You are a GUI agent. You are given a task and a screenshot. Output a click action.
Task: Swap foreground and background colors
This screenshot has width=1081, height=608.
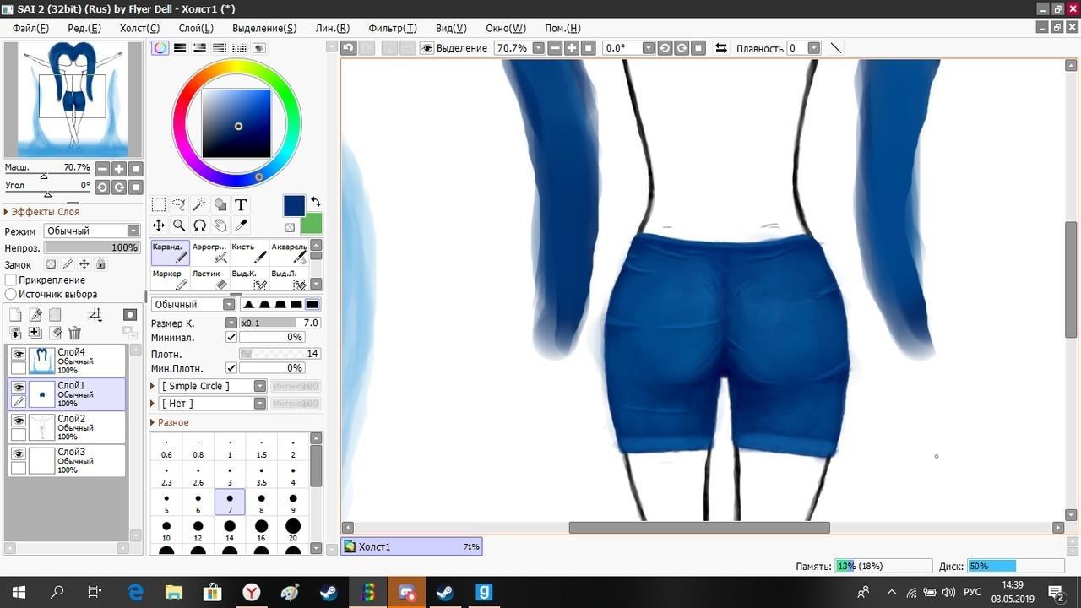point(315,202)
